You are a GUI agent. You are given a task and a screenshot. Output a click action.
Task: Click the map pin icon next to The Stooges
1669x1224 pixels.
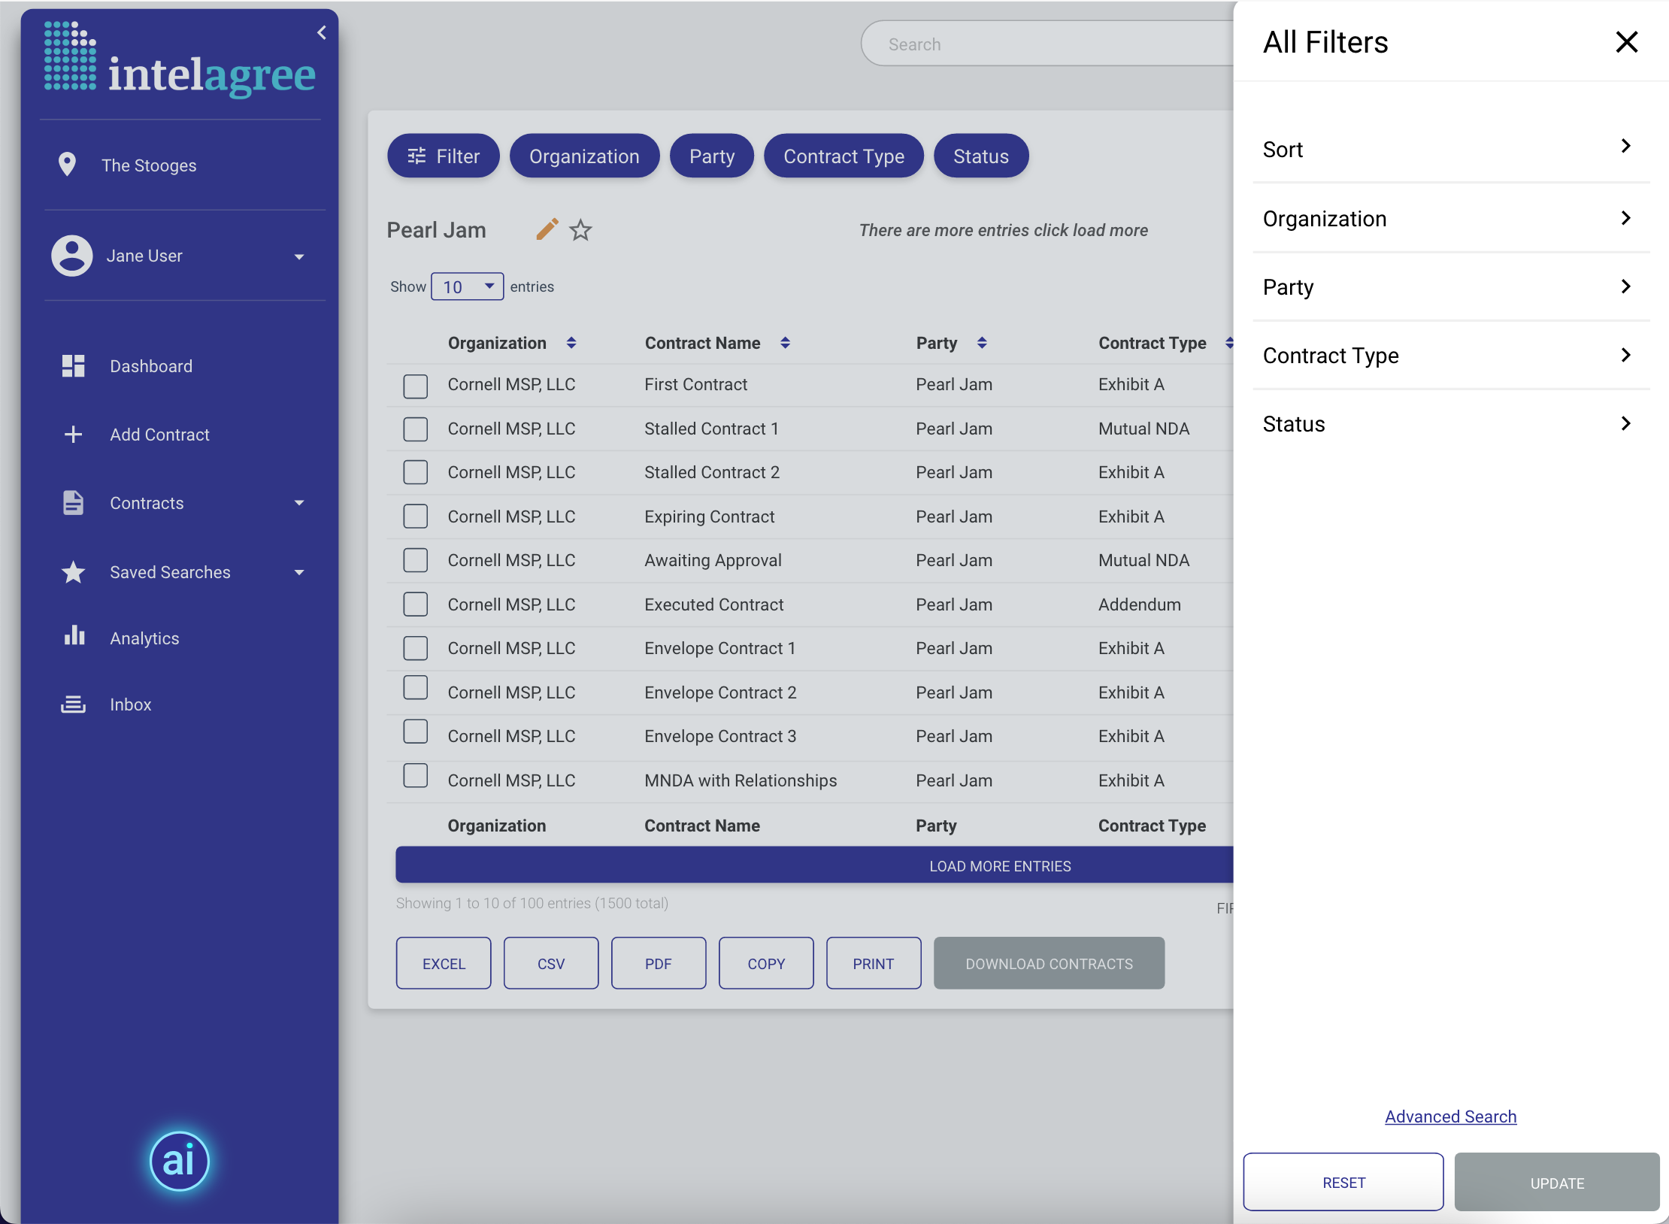68,165
